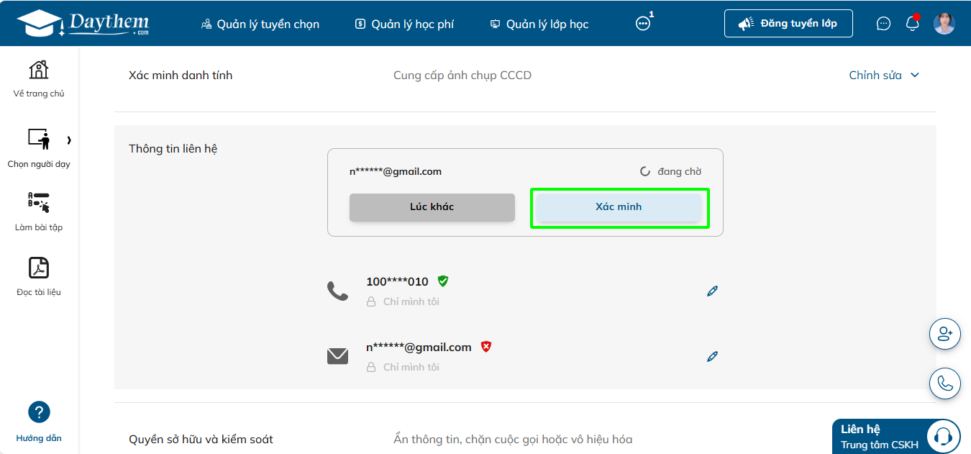This screenshot has height=454, width=971.
Task: Open the chat messages icon
Action: pyautogui.click(x=883, y=24)
